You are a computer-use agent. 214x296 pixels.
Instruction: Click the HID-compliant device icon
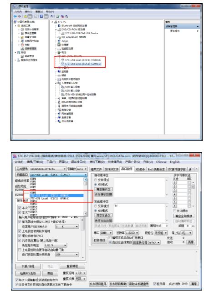tap(62, 95)
